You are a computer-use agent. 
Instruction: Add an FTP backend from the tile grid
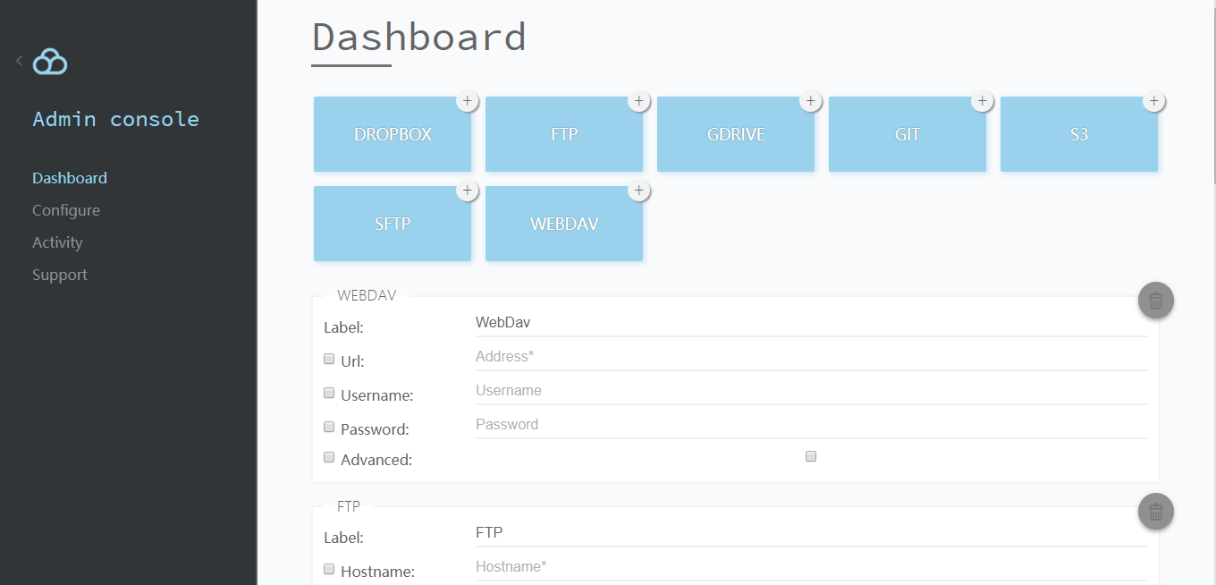coord(564,134)
